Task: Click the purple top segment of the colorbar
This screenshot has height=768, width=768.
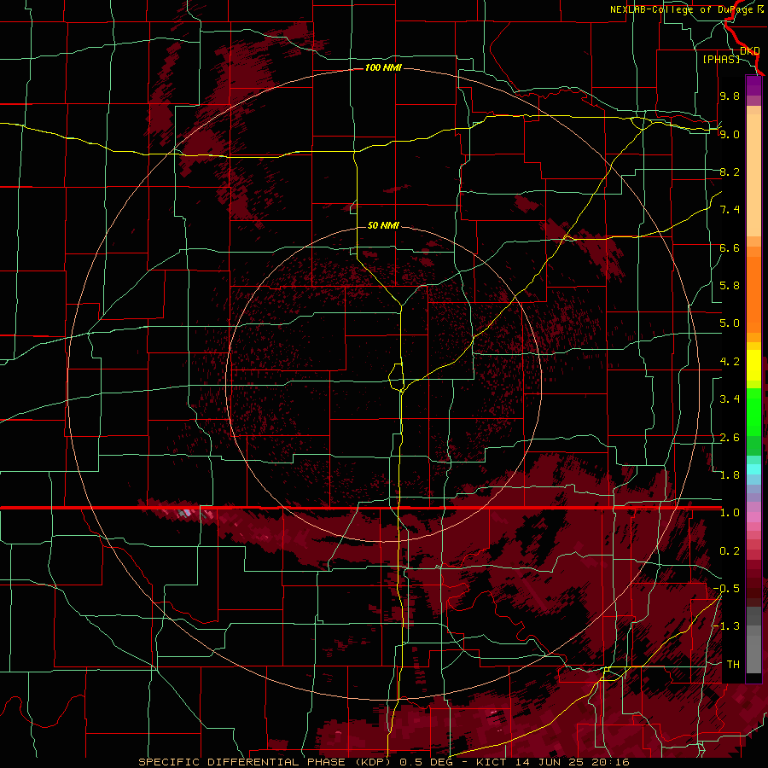Action: 753,86
